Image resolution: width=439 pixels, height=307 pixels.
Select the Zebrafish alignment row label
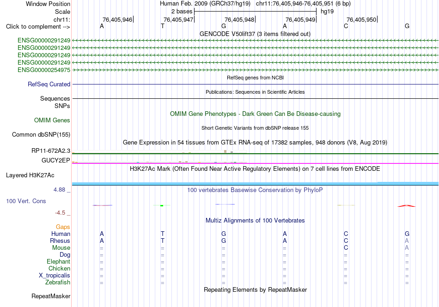click(x=58, y=283)
